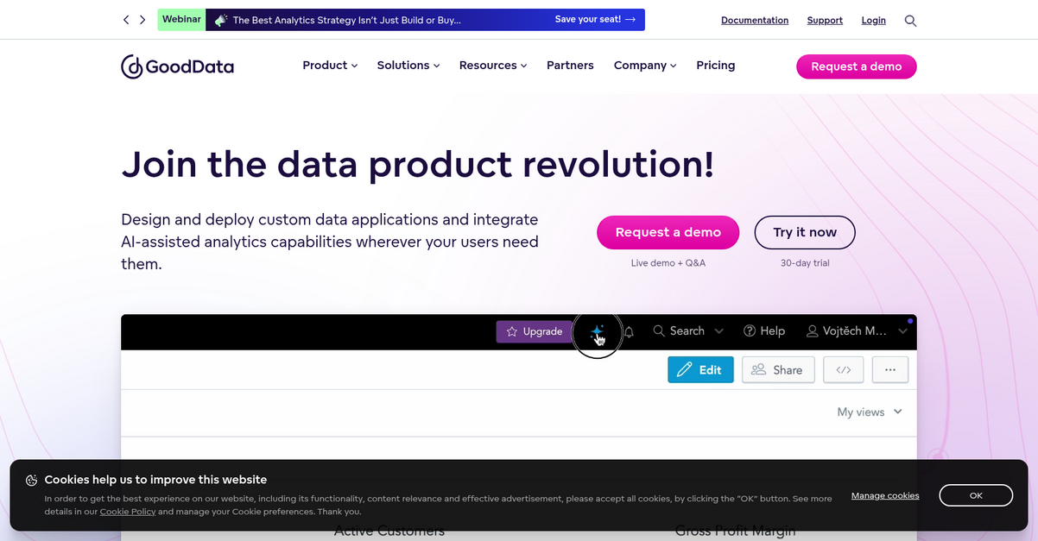The width and height of the screenshot is (1038, 541).
Task: Click the Edit pencil button
Action: pos(700,369)
